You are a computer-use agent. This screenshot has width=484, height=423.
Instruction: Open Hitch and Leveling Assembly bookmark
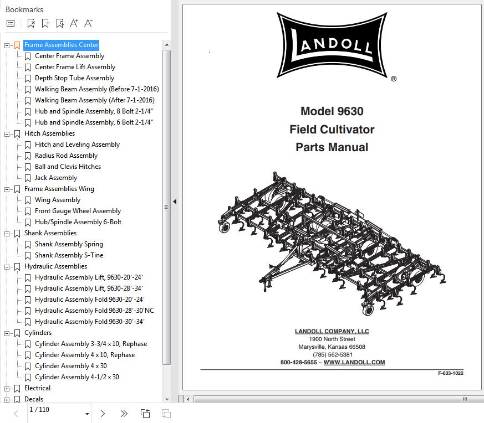(x=77, y=145)
